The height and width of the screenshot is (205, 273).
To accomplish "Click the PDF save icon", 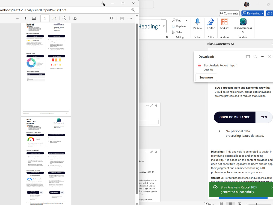I will 122,18.
